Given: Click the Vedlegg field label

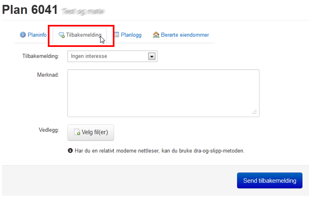Looking at the screenshot, I should point(48,130).
